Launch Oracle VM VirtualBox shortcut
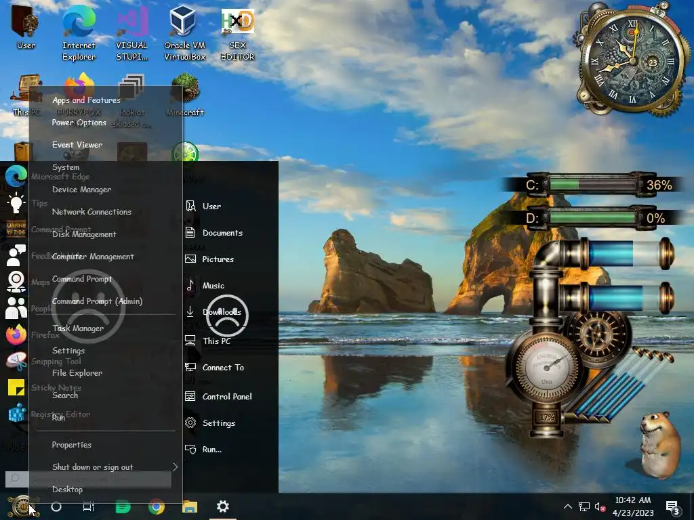 184,33
